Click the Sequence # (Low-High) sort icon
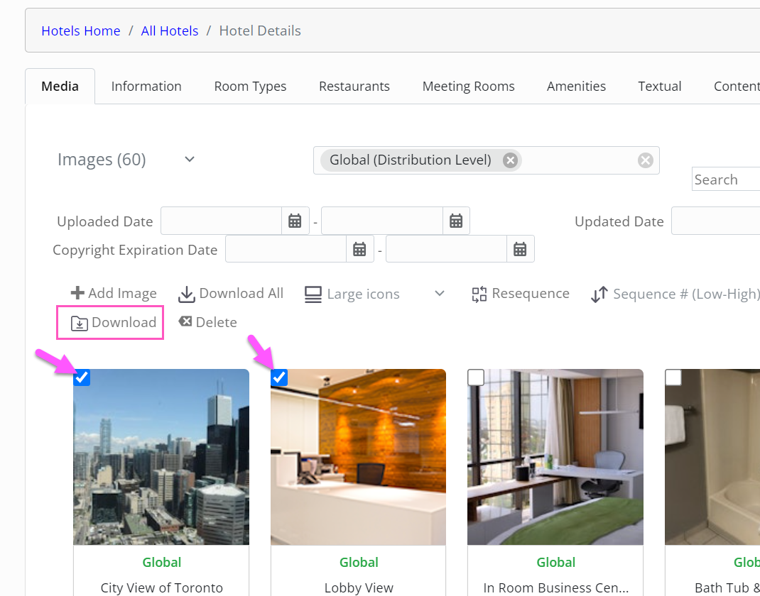This screenshot has width=760, height=596. (599, 293)
